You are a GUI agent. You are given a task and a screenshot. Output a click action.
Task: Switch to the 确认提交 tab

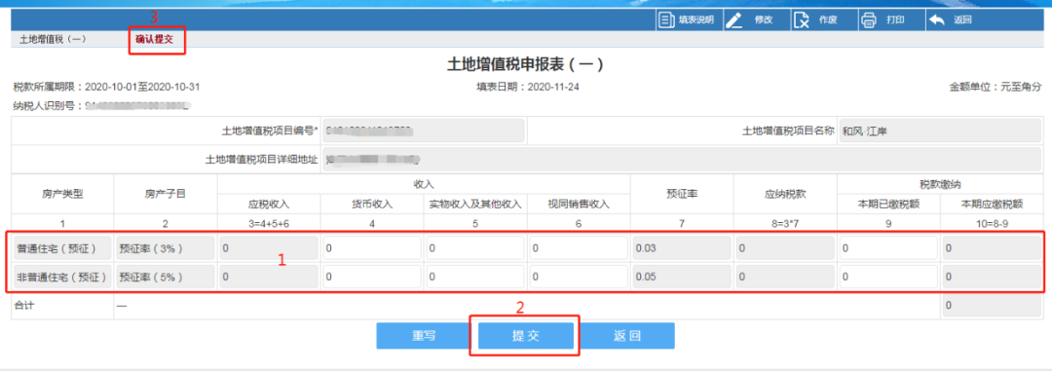pyautogui.click(x=154, y=40)
